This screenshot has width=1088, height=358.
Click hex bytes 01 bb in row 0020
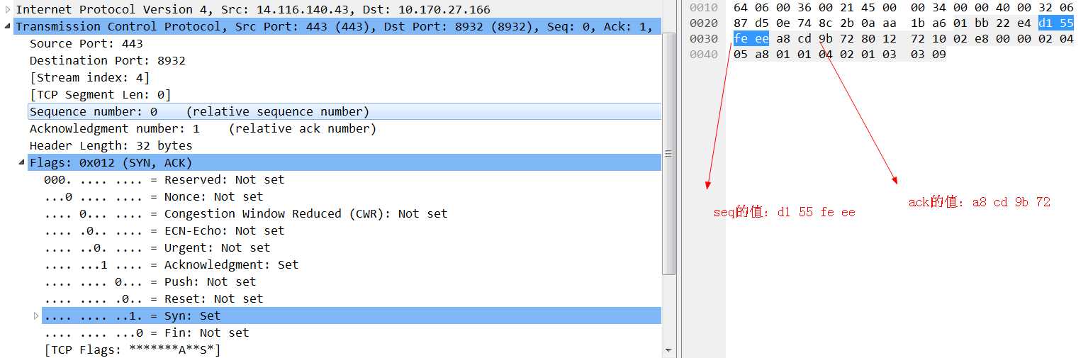(971, 23)
